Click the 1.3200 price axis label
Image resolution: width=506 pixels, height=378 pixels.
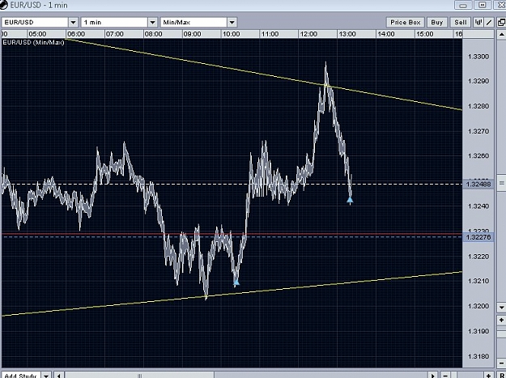pos(478,306)
